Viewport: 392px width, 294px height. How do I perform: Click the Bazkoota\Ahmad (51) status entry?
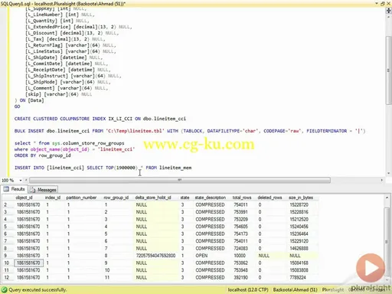(295, 289)
